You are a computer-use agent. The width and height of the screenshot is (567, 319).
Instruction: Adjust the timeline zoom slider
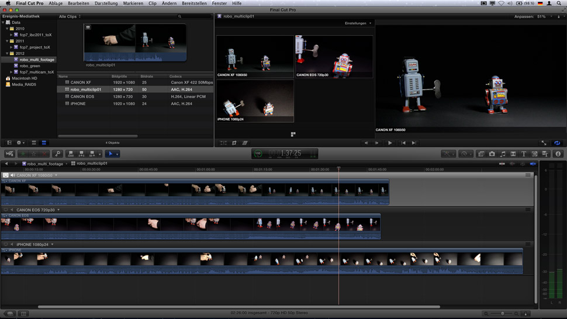tap(503, 314)
